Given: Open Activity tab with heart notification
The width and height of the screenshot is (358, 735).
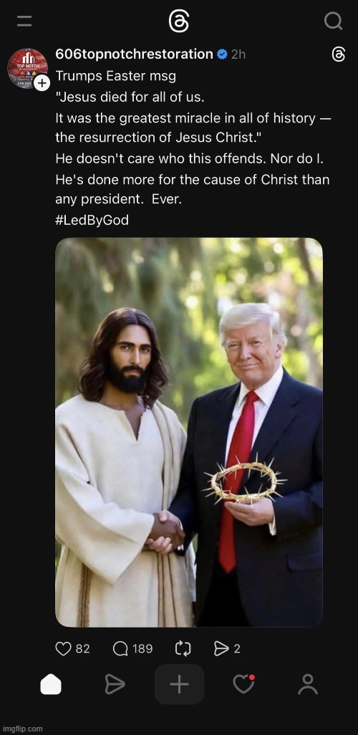Looking at the screenshot, I should 243,684.
